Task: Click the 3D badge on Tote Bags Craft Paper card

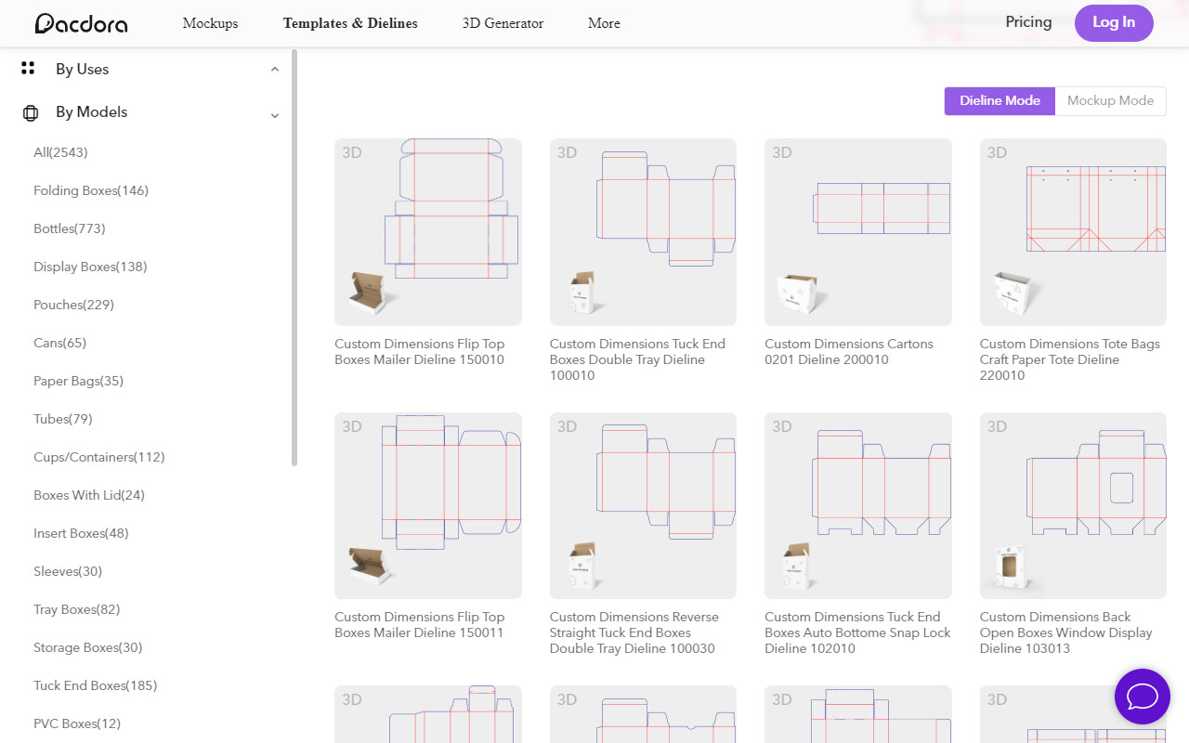Action: pos(997,152)
